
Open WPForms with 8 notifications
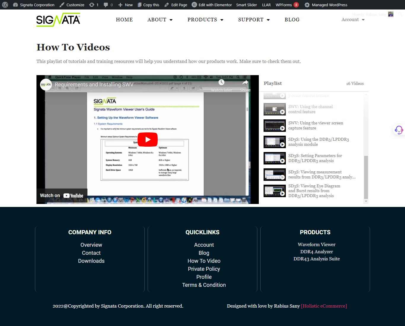coord(287,5)
